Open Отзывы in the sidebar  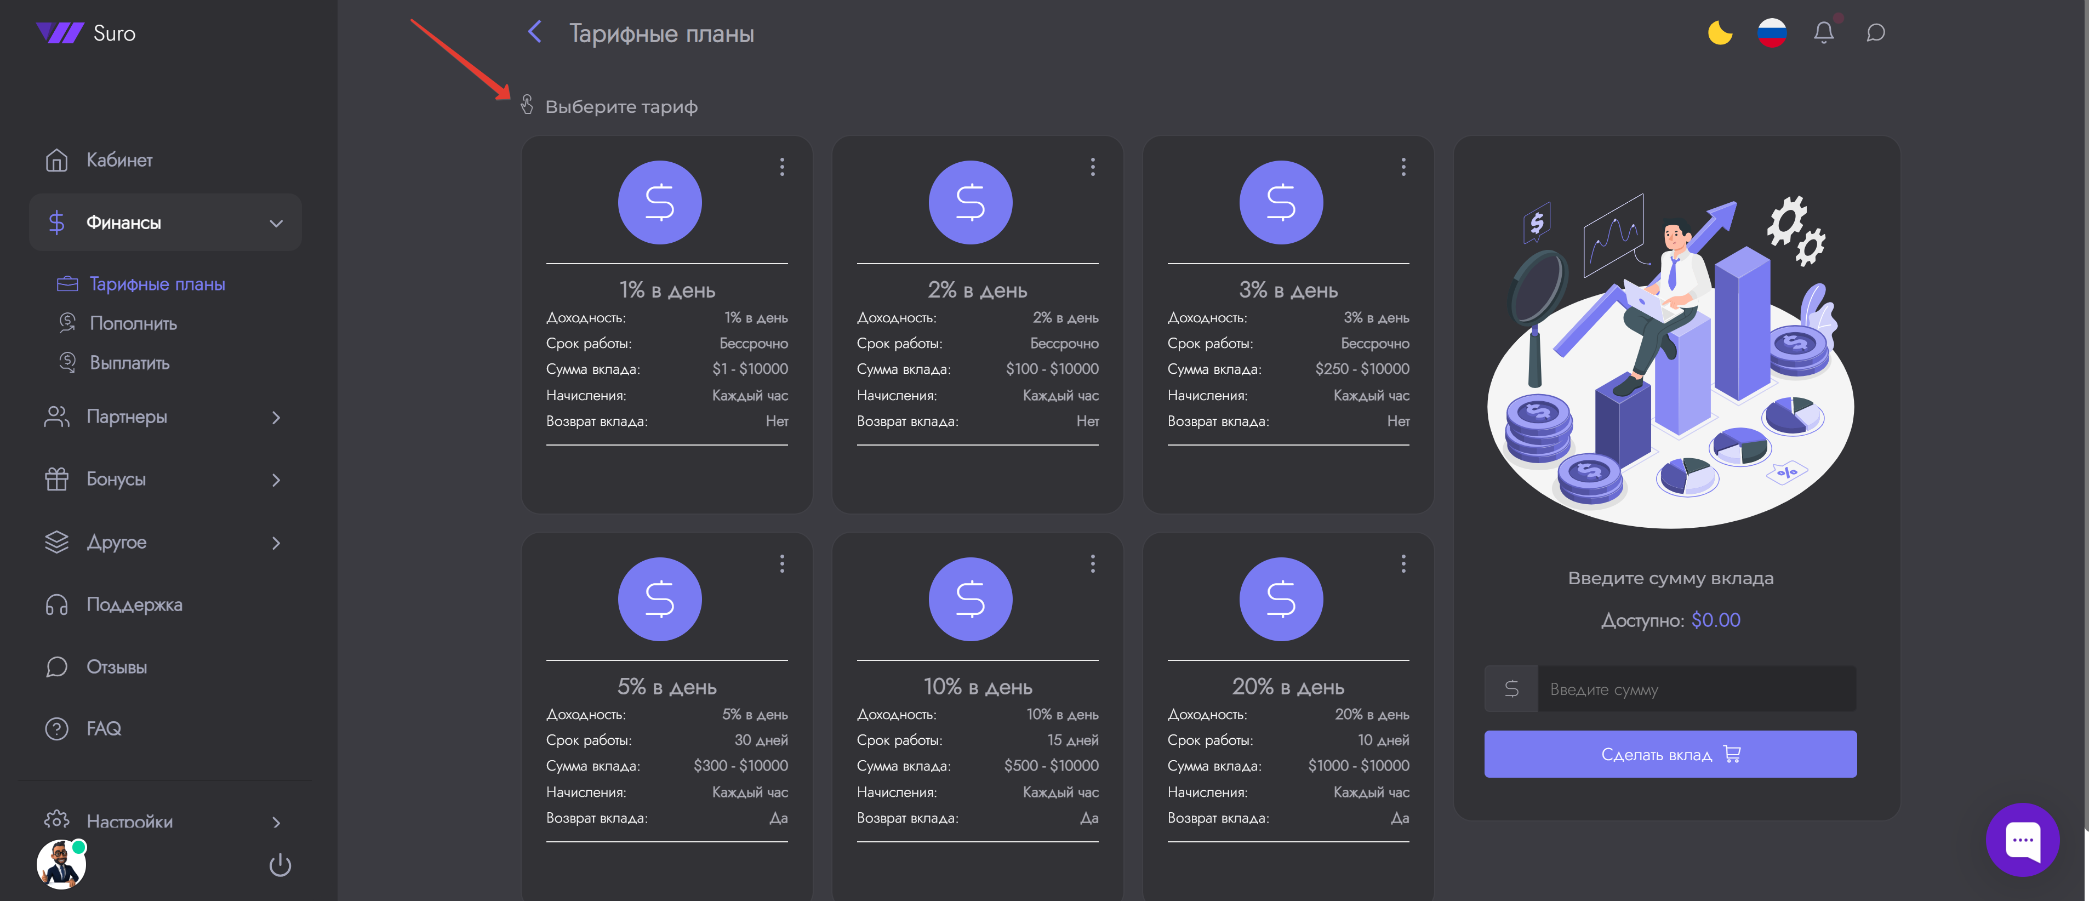pos(165,666)
